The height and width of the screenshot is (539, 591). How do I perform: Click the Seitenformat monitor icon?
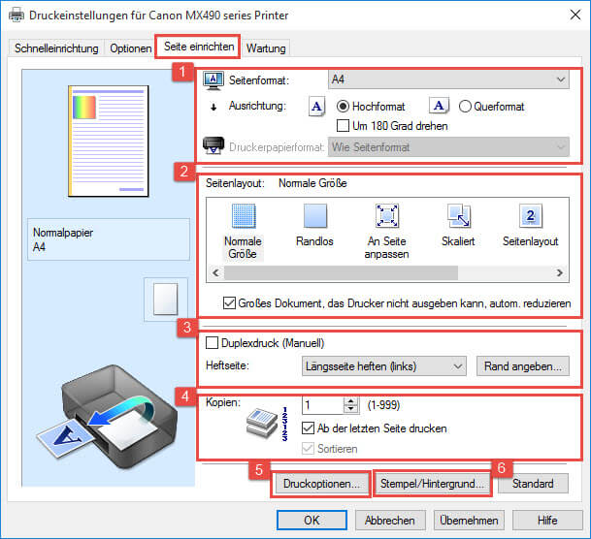click(x=213, y=80)
